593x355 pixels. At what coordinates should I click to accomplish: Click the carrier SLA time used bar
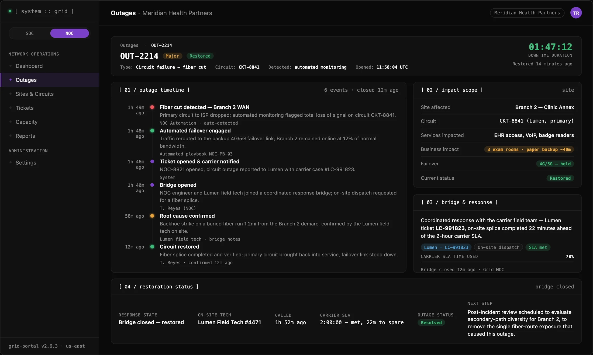tap(497, 262)
